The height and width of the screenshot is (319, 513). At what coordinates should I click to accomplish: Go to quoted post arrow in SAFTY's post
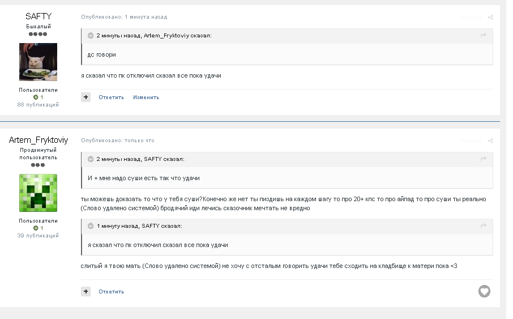pyautogui.click(x=483, y=35)
